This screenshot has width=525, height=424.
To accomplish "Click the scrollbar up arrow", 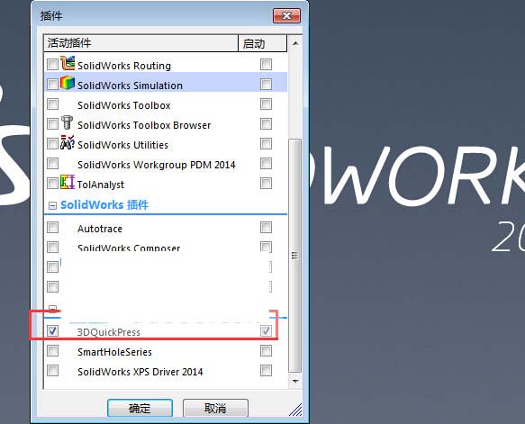I will tap(295, 43).
